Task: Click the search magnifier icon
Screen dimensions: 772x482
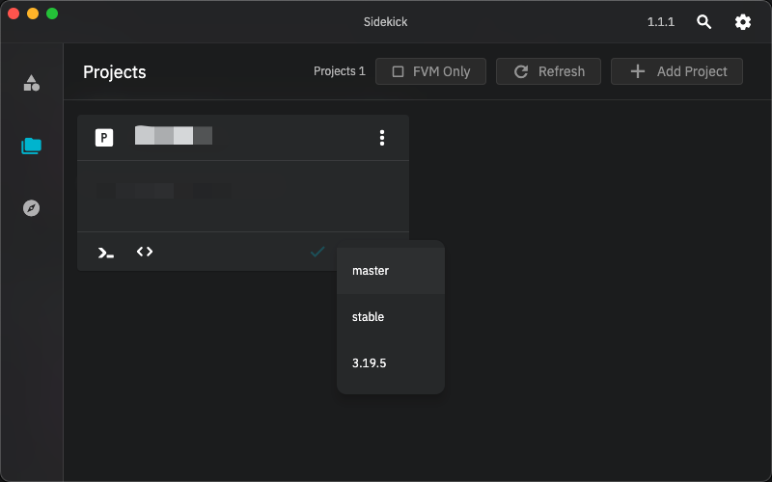Action: coord(704,22)
